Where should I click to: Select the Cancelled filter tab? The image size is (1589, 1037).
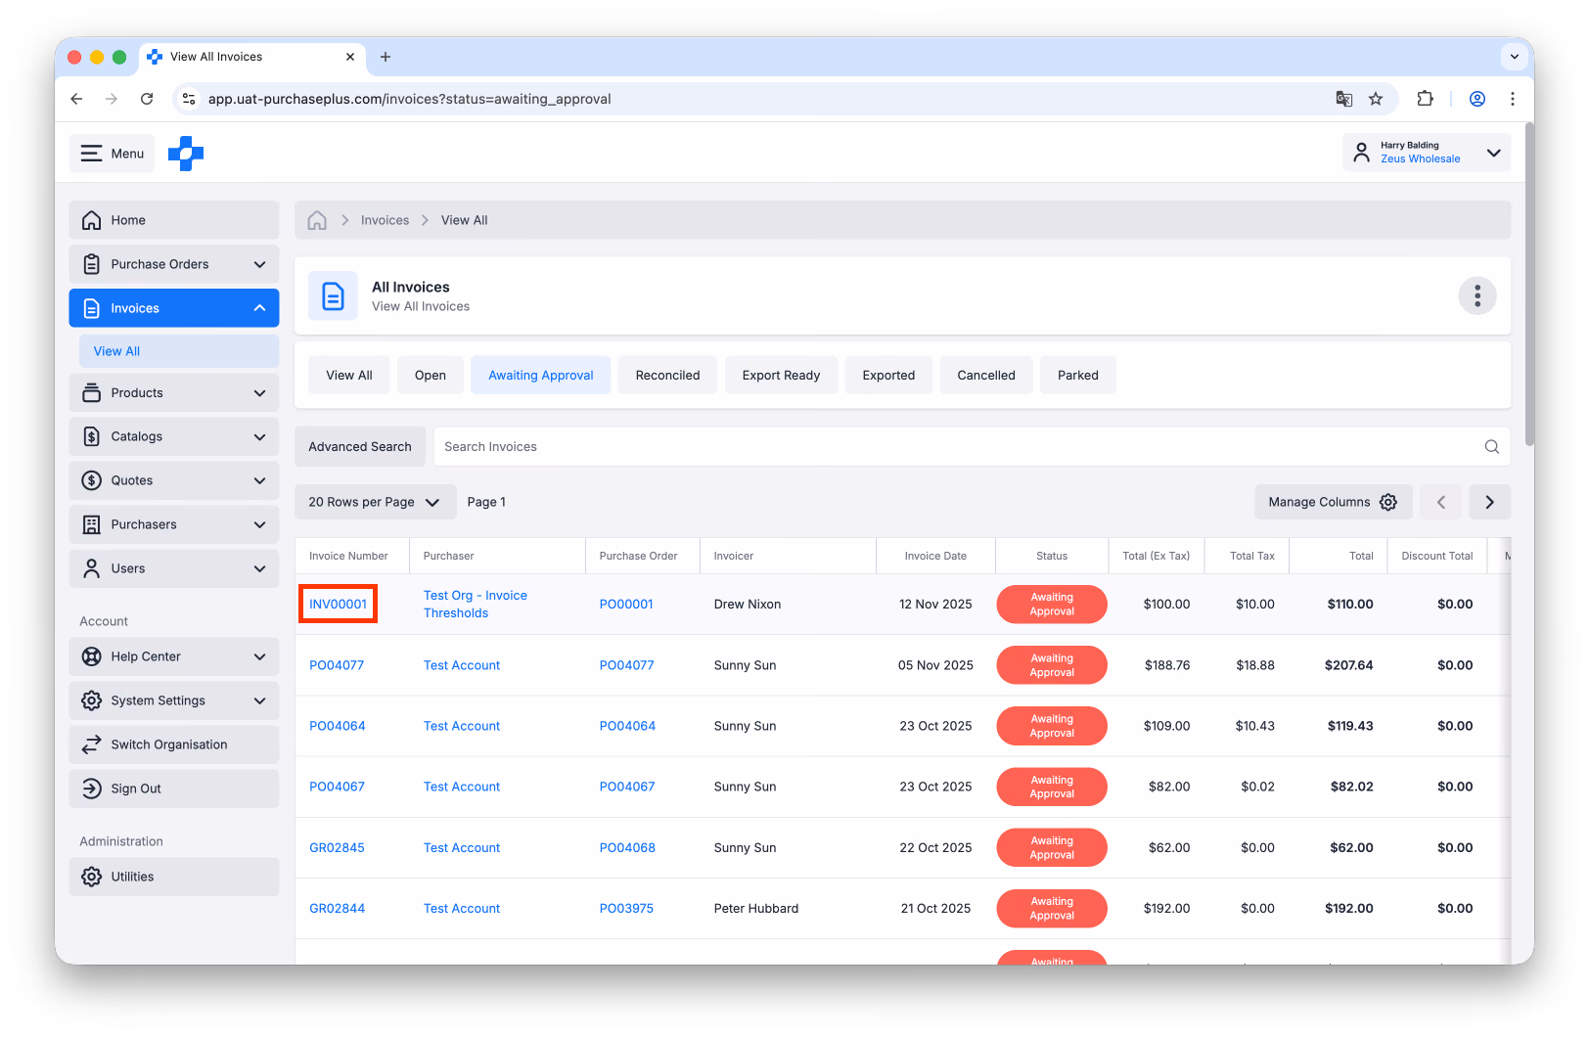[x=986, y=376]
